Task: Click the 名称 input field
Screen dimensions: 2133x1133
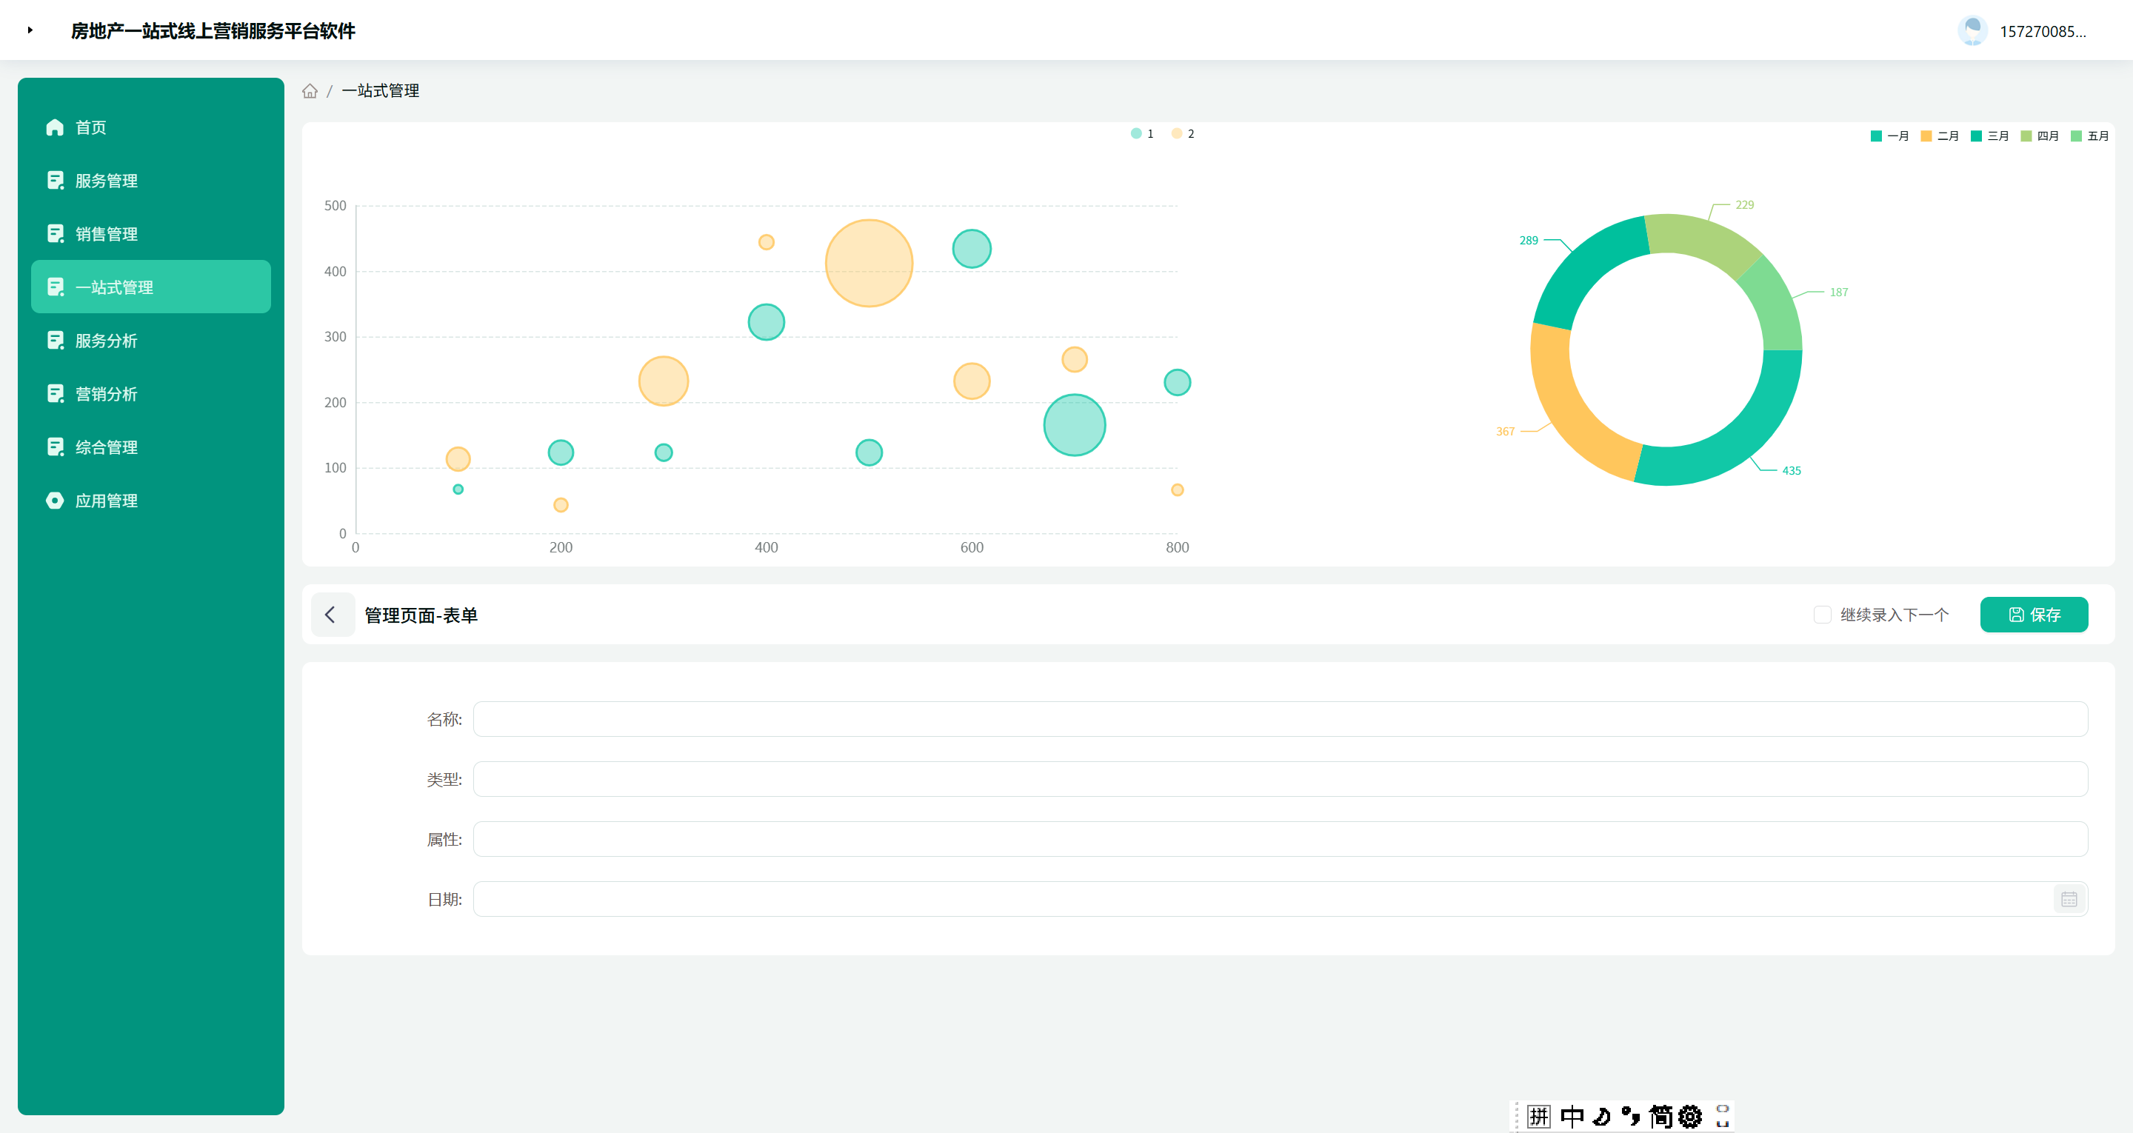Action: click(x=1280, y=719)
